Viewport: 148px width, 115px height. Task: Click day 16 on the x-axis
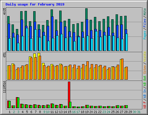coord(74,112)
